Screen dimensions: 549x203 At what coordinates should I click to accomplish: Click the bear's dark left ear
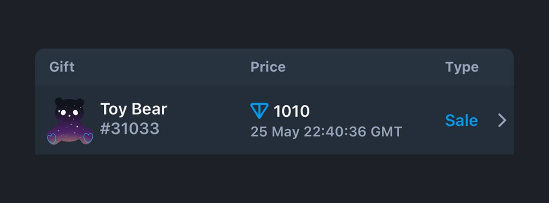(59, 102)
